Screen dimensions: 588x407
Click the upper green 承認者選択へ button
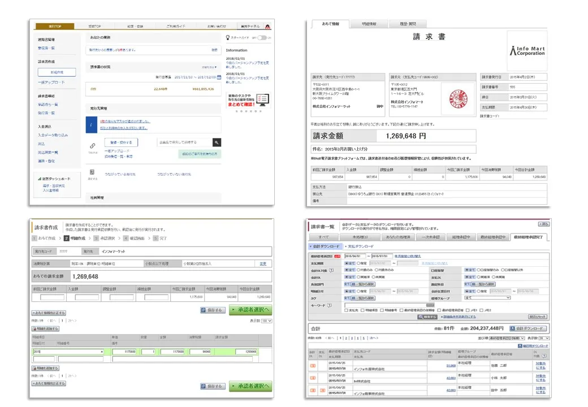(250, 310)
